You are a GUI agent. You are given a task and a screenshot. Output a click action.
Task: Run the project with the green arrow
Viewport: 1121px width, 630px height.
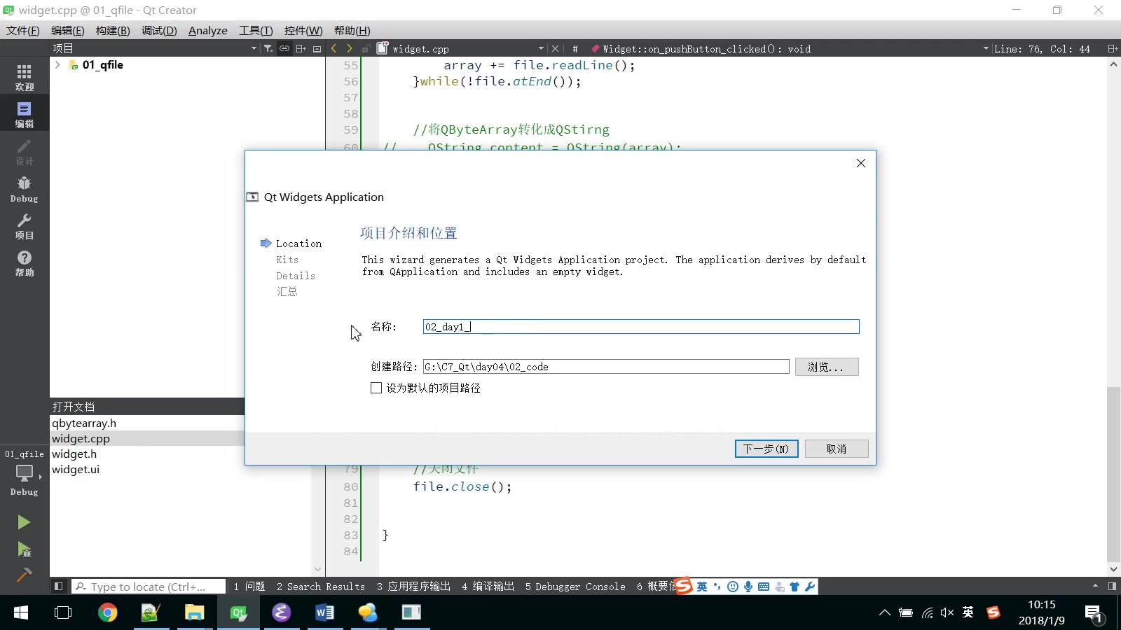tap(23, 521)
